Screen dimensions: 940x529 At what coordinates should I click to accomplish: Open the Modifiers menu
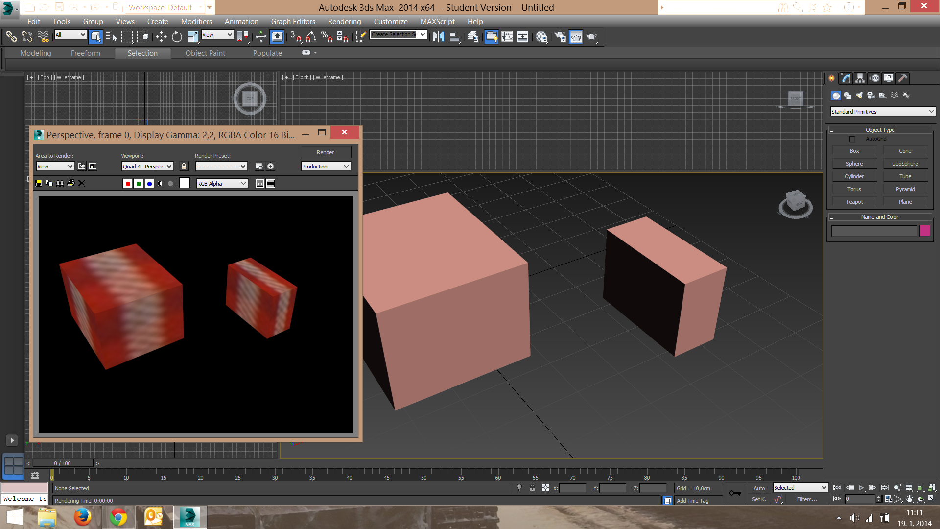[196, 22]
